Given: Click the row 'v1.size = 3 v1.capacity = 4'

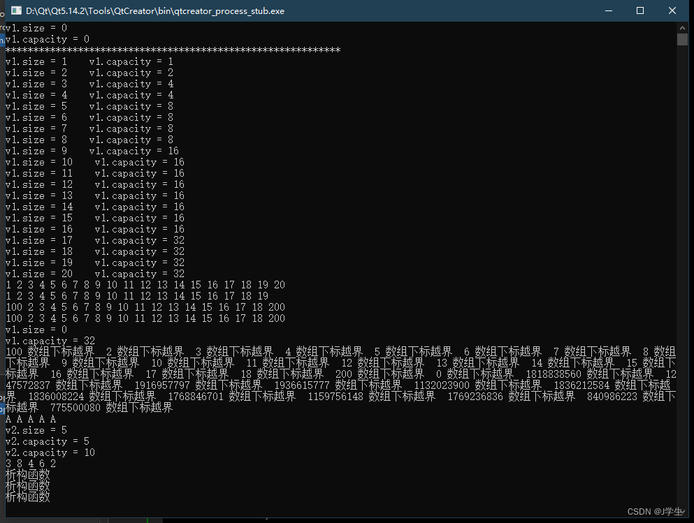Looking at the screenshot, I should coord(89,84).
